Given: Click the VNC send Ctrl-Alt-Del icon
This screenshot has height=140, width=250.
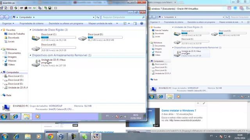Looking at the screenshot, I should click(21, 8).
